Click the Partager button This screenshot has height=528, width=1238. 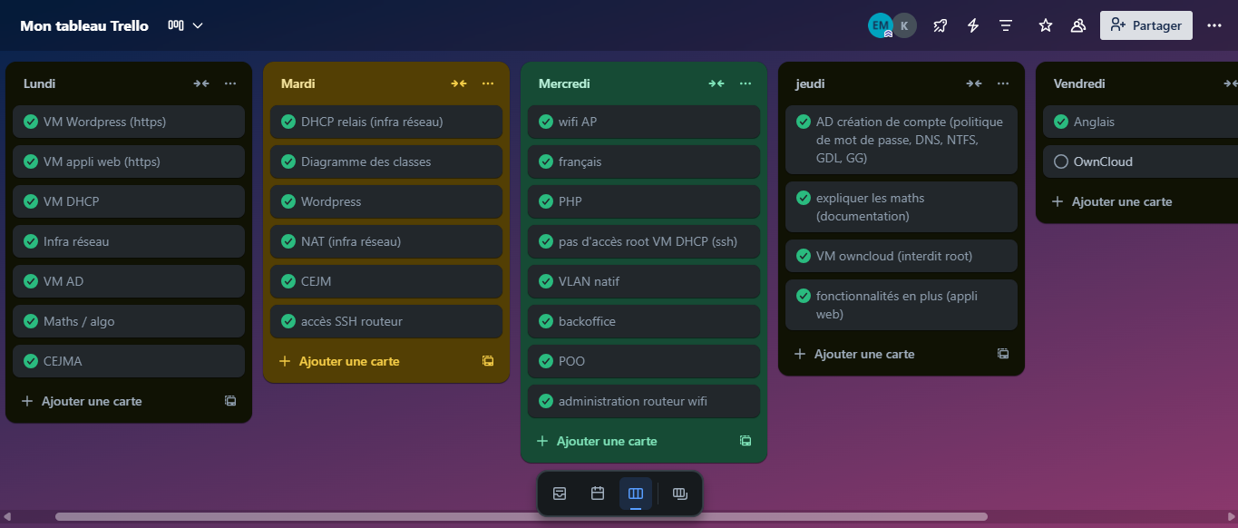click(1146, 25)
